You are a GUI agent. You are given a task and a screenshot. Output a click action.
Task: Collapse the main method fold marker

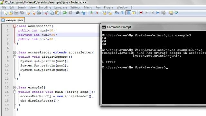click(x=14, y=92)
